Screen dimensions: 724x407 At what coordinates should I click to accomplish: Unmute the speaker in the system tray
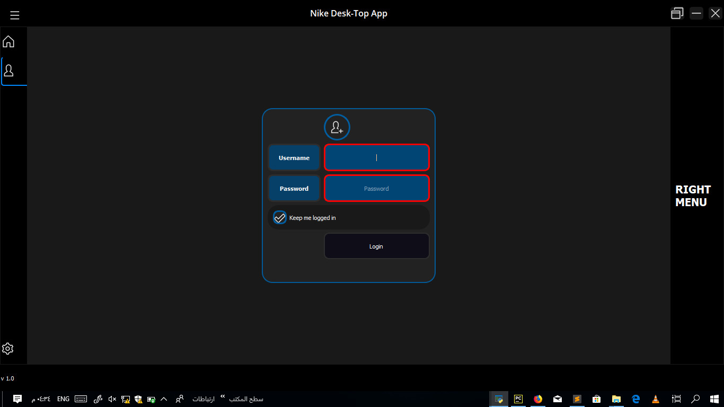click(112, 399)
